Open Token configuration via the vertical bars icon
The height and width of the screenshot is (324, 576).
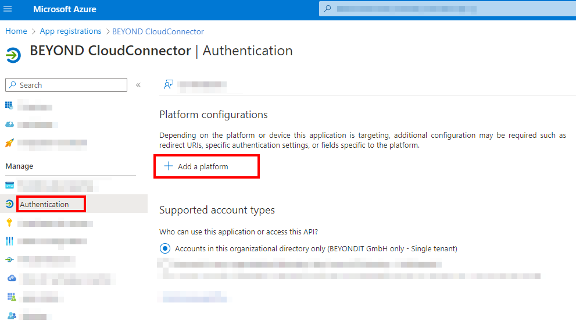click(9, 241)
